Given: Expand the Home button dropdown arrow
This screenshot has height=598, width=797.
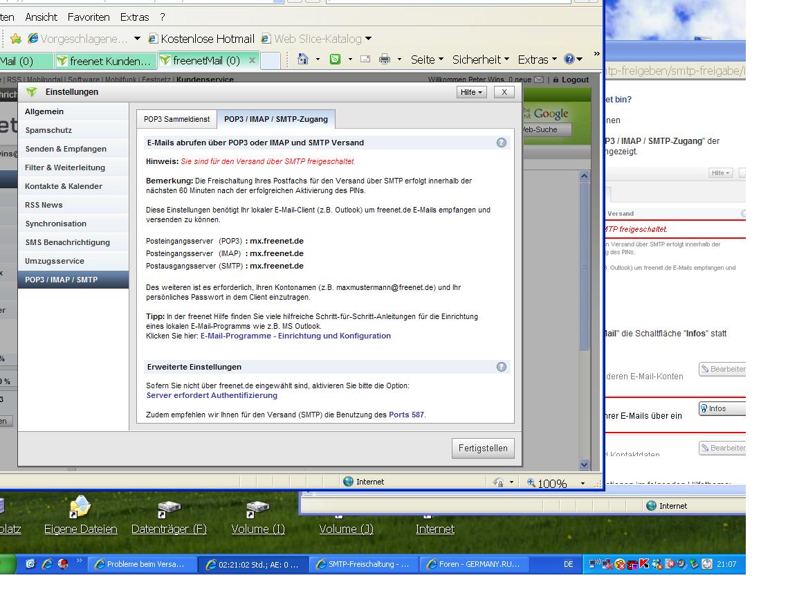Looking at the screenshot, I should coord(318,60).
